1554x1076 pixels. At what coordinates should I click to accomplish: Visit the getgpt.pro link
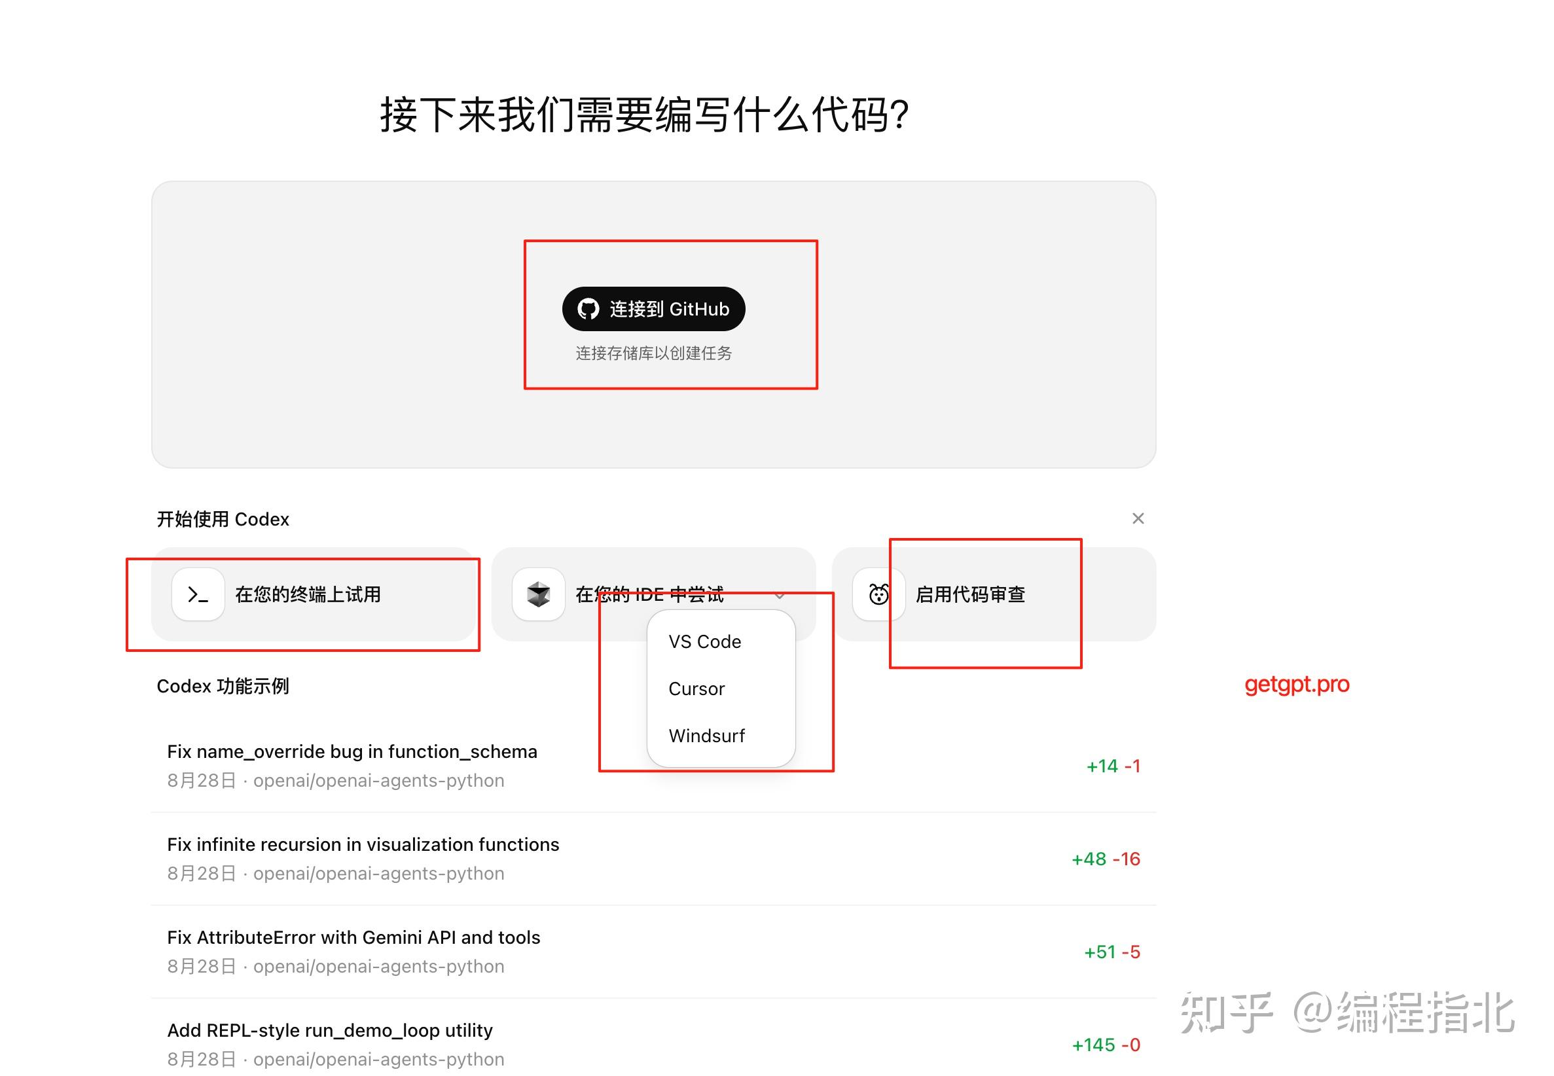(x=1297, y=685)
